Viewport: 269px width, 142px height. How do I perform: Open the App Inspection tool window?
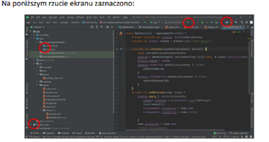(108, 133)
